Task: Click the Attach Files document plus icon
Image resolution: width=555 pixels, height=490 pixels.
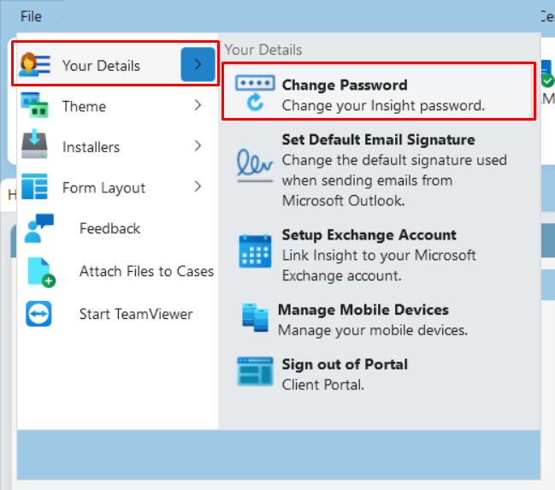Action: pyautogui.click(x=41, y=272)
